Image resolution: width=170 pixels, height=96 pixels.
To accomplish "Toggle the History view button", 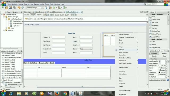I will tap(39, 15).
